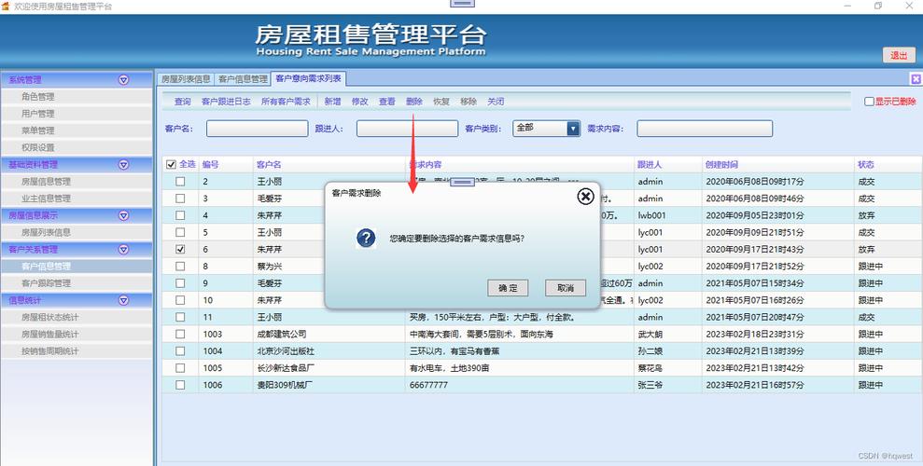923x466 pixels.
Task: Open 客户跟进日志 from toolbar
Action: (x=226, y=102)
